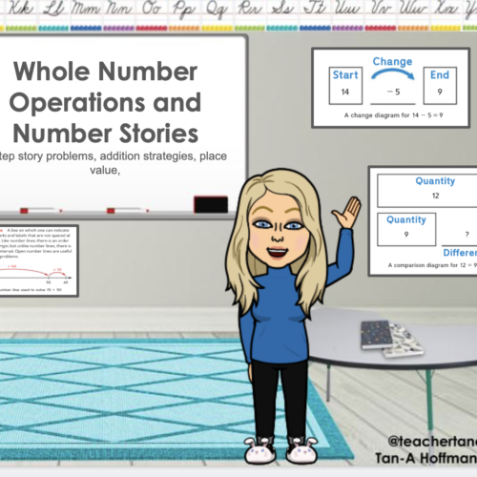Select caption 'A change diagram for 14 − 5 = 9'
The height and width of the screenshot is (477, 477).
393,115
